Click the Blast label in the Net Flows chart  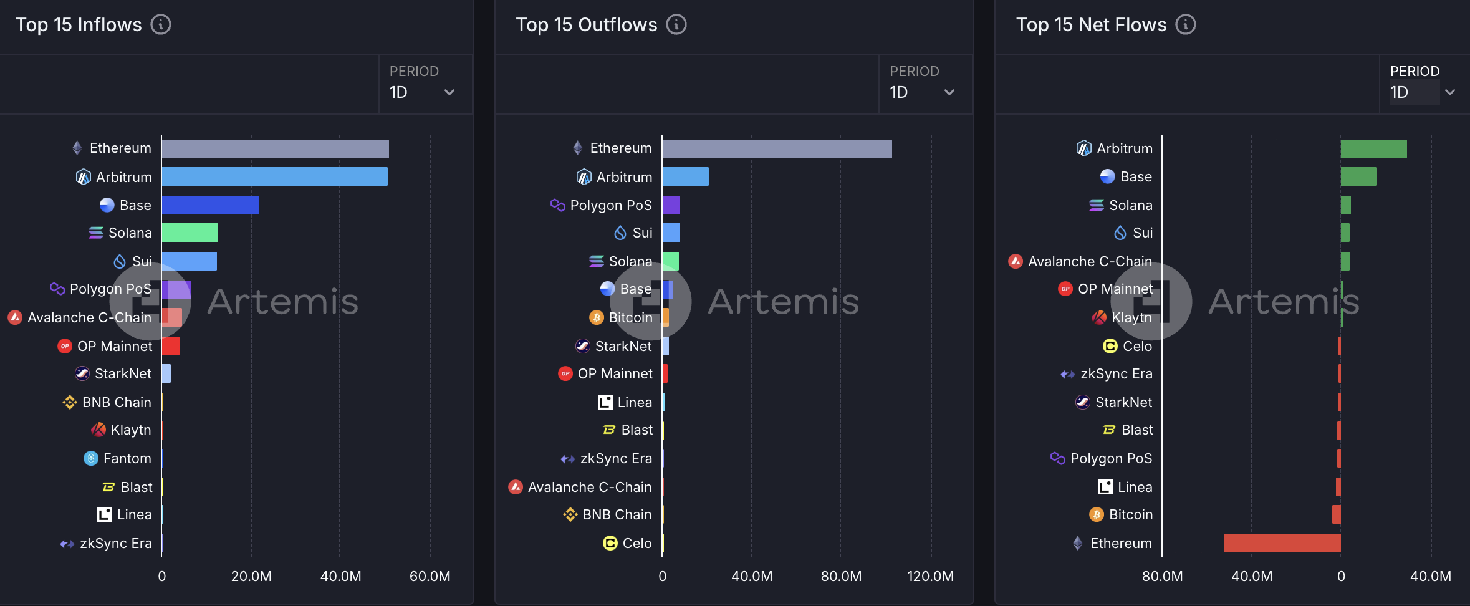[x=1137, y=430]
